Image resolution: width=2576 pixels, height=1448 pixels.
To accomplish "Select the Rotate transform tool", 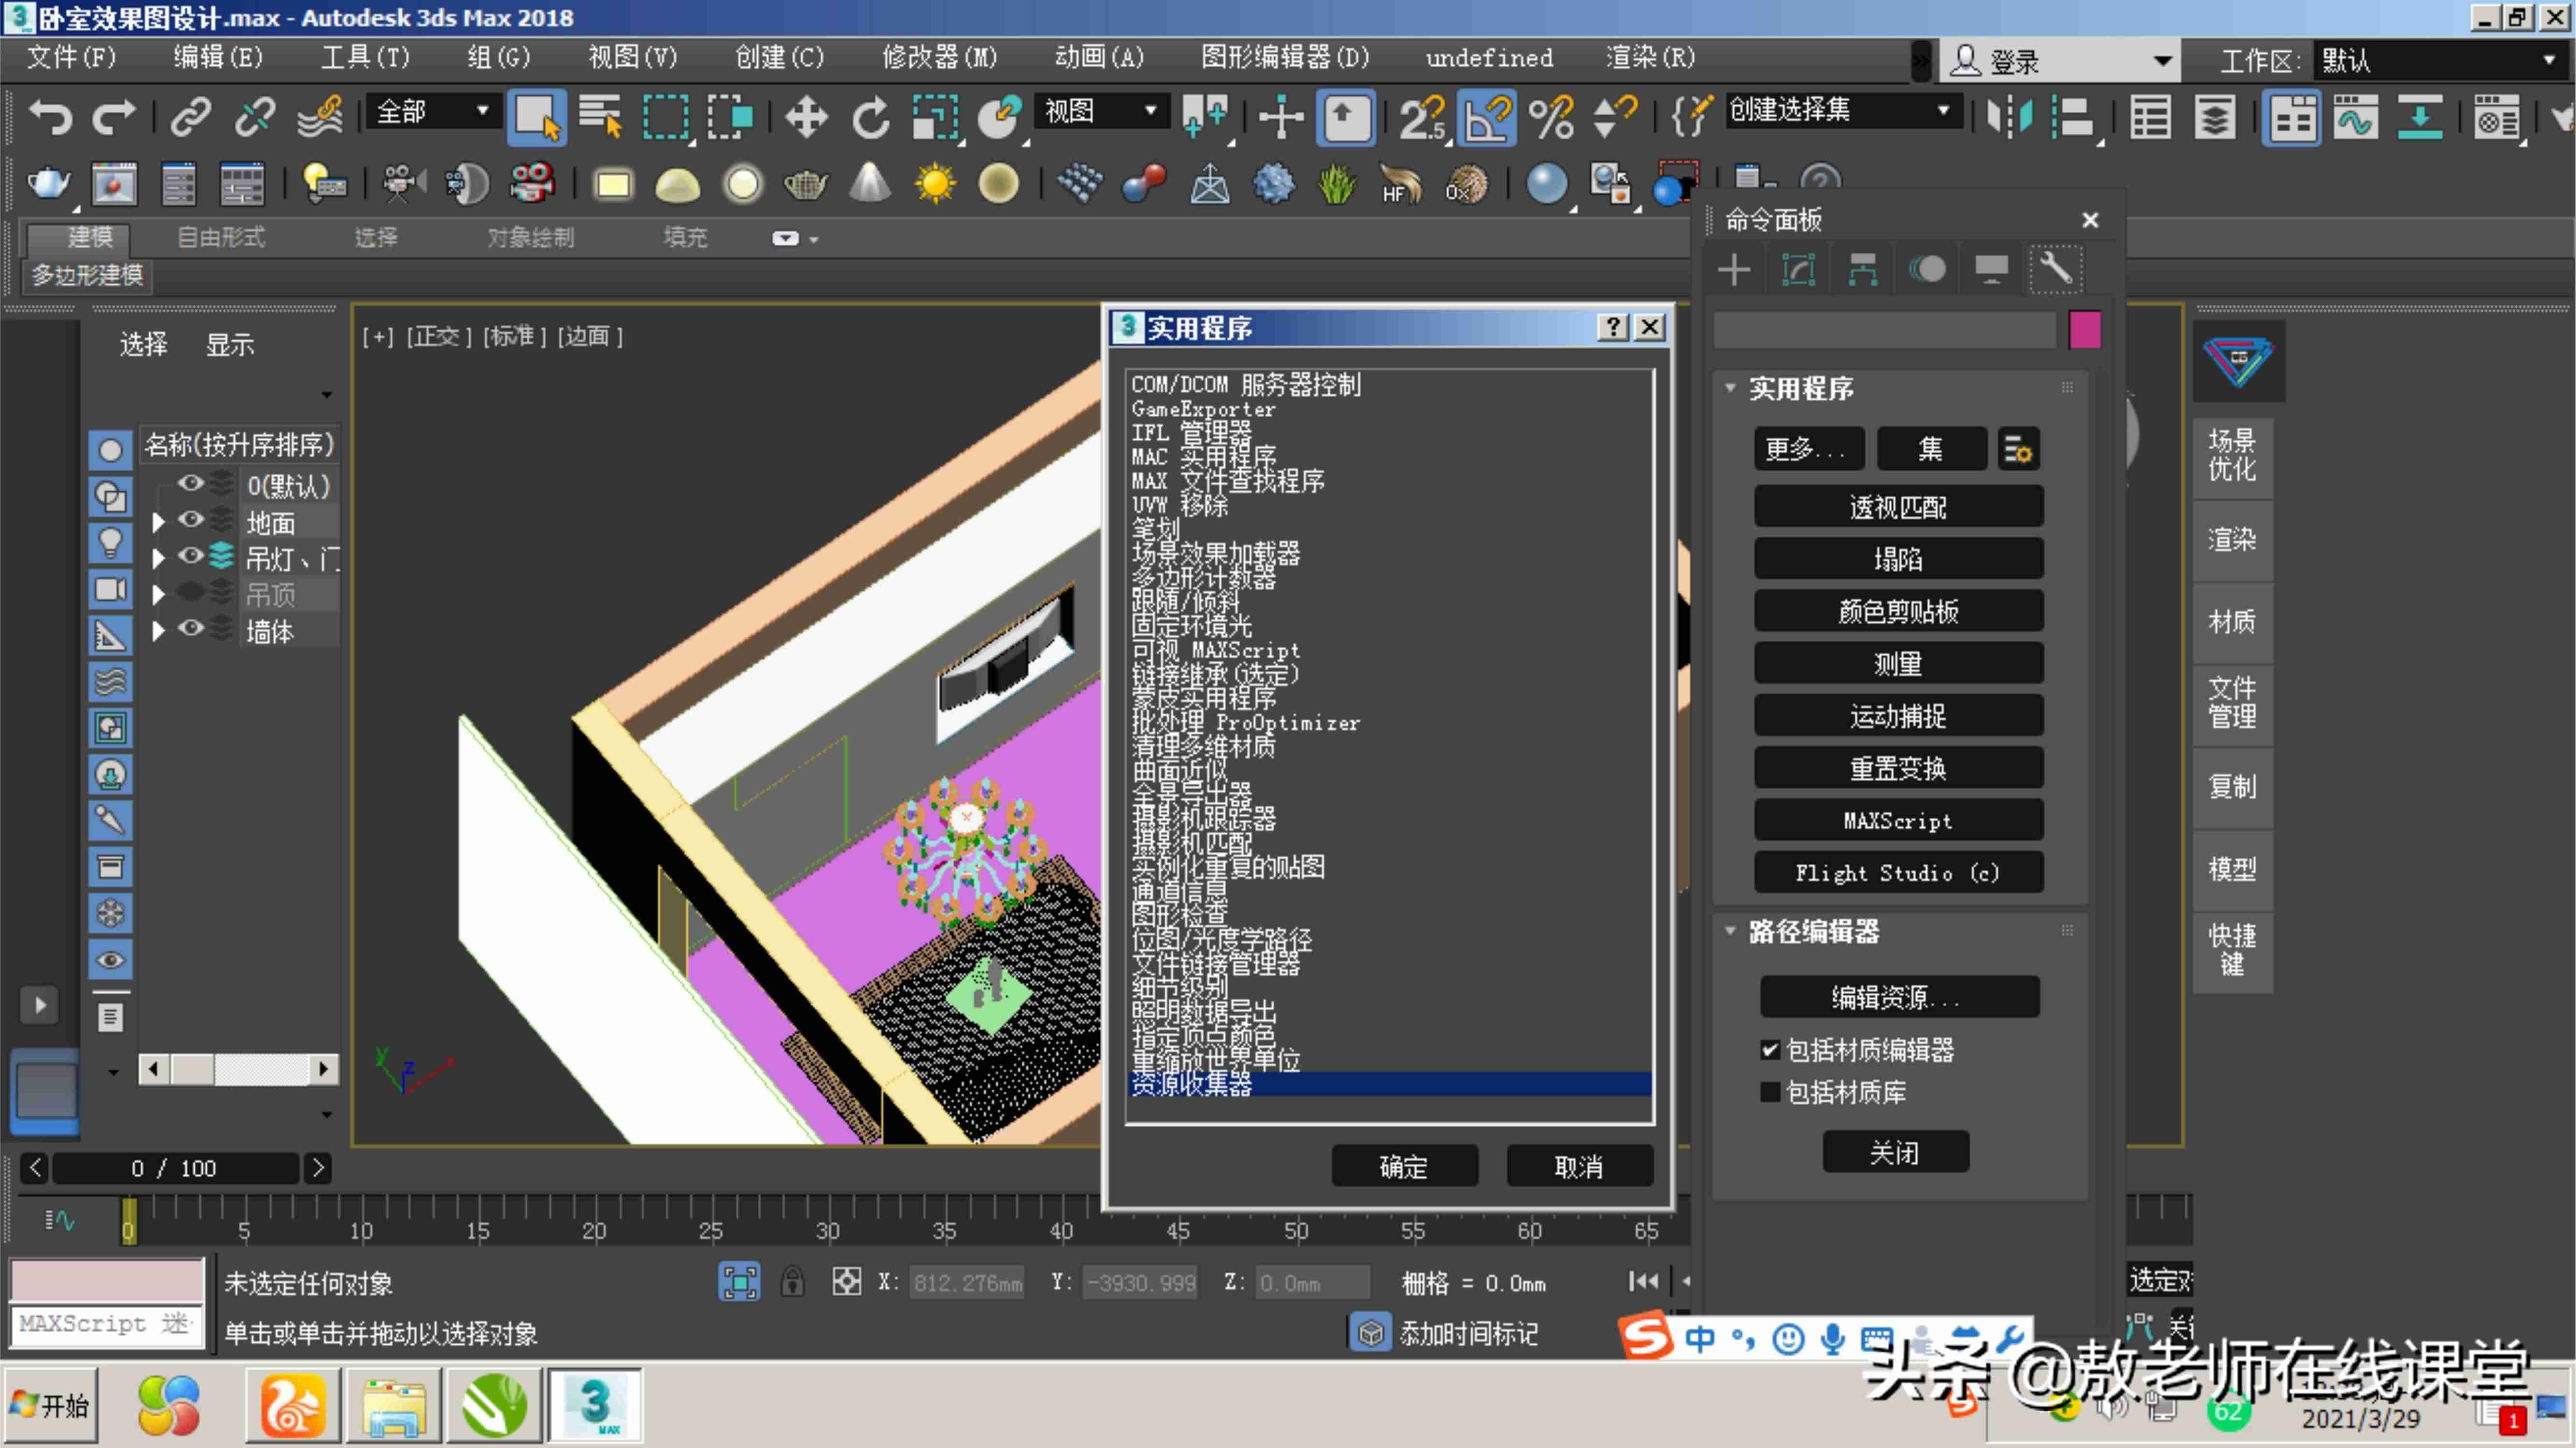I will click(870, 117).
